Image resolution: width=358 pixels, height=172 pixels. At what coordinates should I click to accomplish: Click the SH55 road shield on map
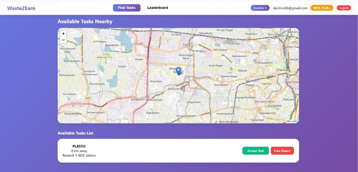88,98
